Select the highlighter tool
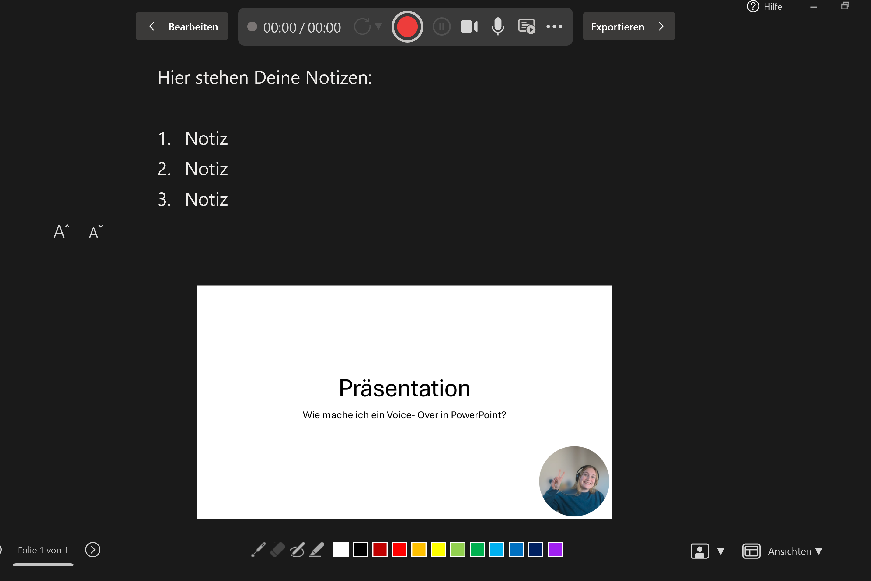 [x=317, y=550]
